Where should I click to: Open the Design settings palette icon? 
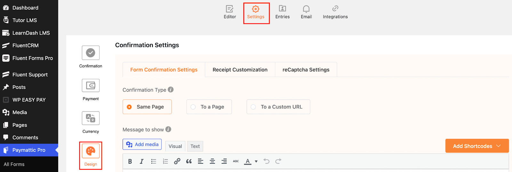point(91,151)
